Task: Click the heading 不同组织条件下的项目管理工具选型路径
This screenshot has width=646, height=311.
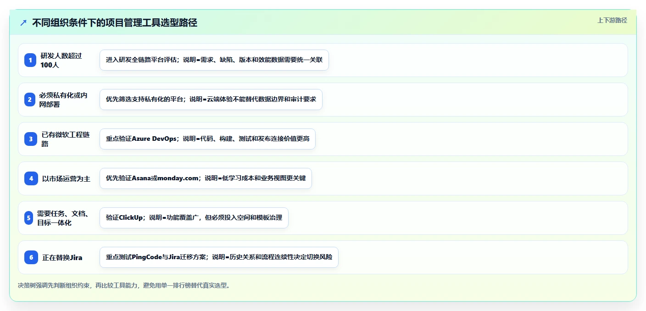Action: tap(115, 23)
